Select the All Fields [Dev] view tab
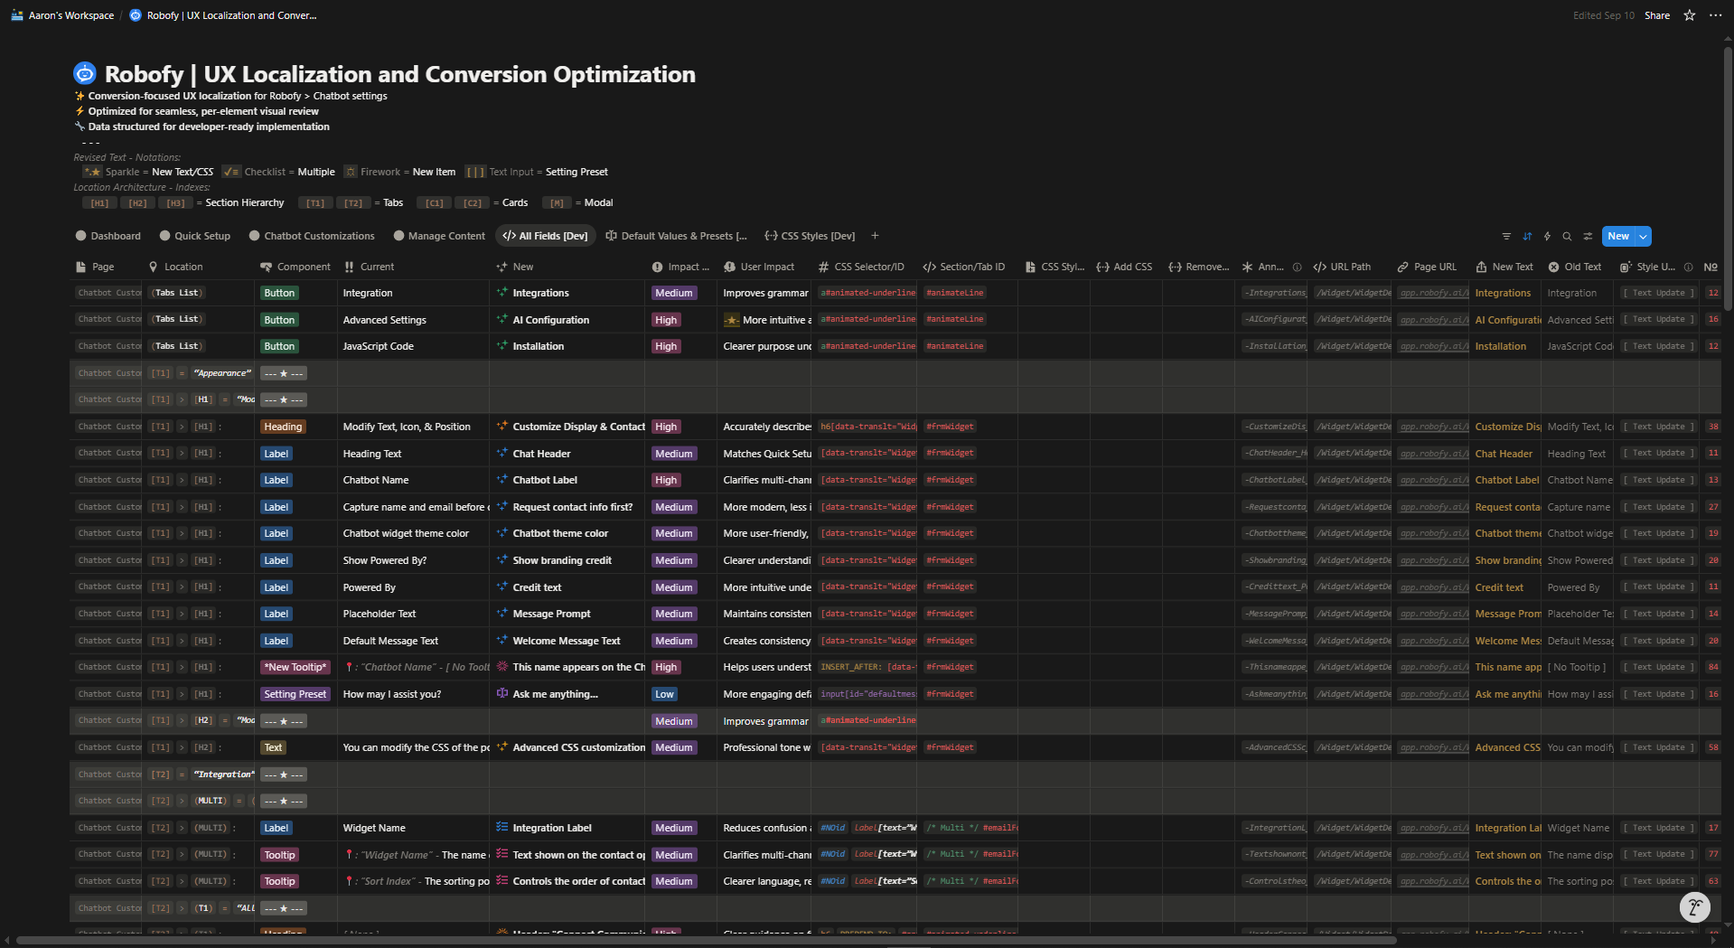 tap(545, 237)
